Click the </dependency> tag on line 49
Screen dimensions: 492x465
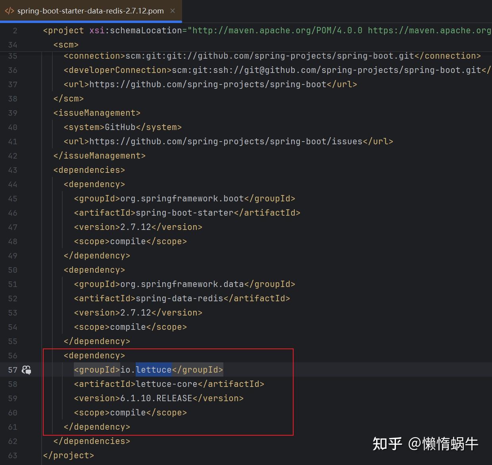(x=97, y=256)
